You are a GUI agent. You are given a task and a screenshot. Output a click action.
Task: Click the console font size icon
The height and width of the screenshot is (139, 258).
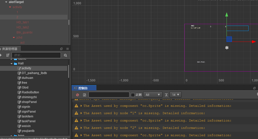point(166,95)
